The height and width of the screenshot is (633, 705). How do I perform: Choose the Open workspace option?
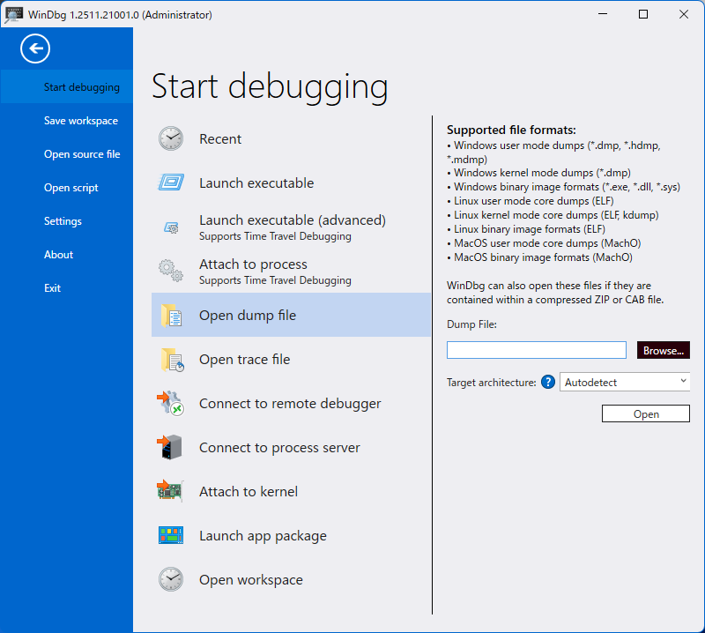pos(250,580)
